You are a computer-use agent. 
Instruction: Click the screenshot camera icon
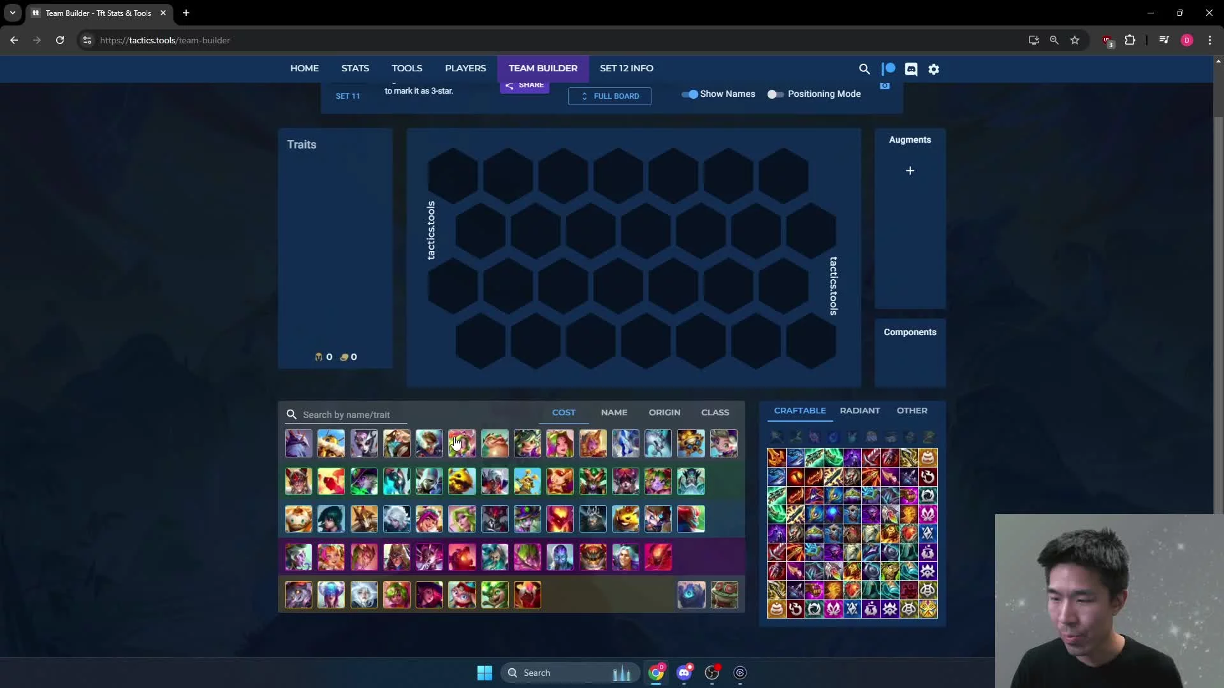(885, 85)
